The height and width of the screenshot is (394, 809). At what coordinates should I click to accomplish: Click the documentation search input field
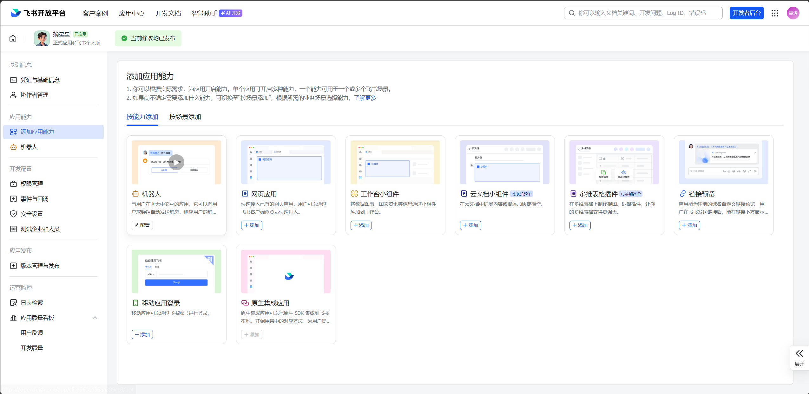click(643, 13)
